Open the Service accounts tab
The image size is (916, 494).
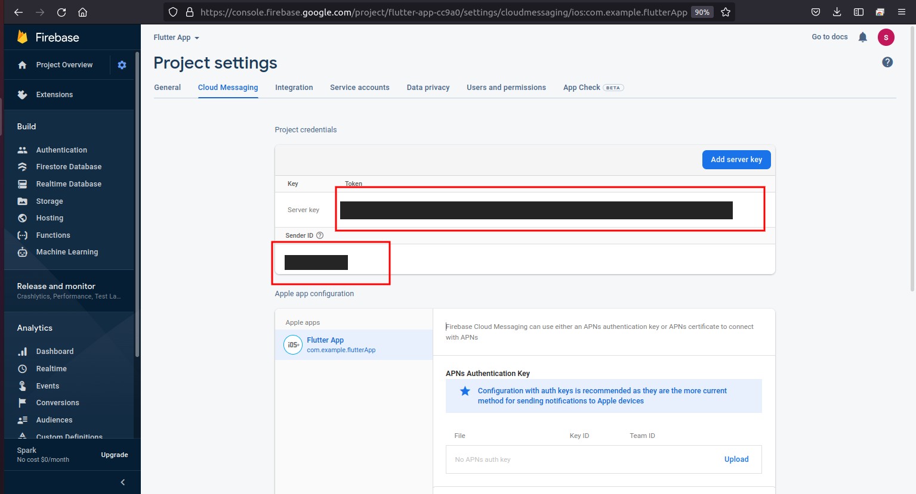tap(360, 88)
